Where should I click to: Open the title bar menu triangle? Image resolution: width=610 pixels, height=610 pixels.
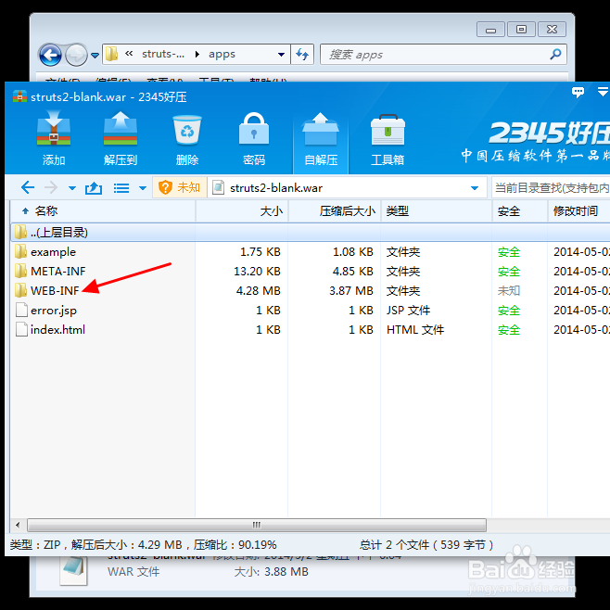click(603, 92)
